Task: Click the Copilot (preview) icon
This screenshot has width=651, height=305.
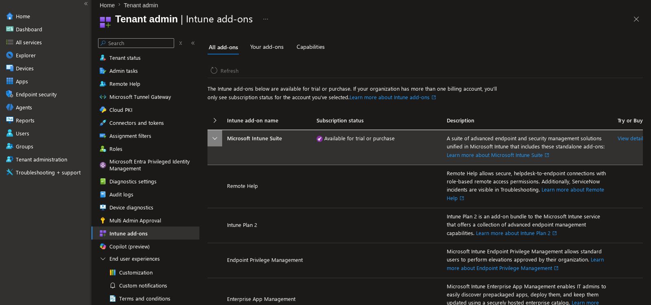Action: 103,246
